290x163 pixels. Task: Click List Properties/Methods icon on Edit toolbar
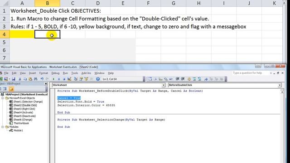click(150, 79)
